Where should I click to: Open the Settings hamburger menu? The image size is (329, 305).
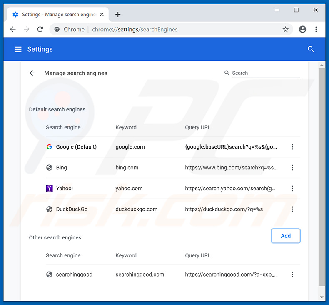[x=18, y=49]
